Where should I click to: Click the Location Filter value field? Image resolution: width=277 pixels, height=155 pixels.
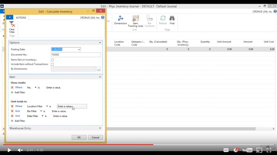pyautogui.click(x=72, y=106)
